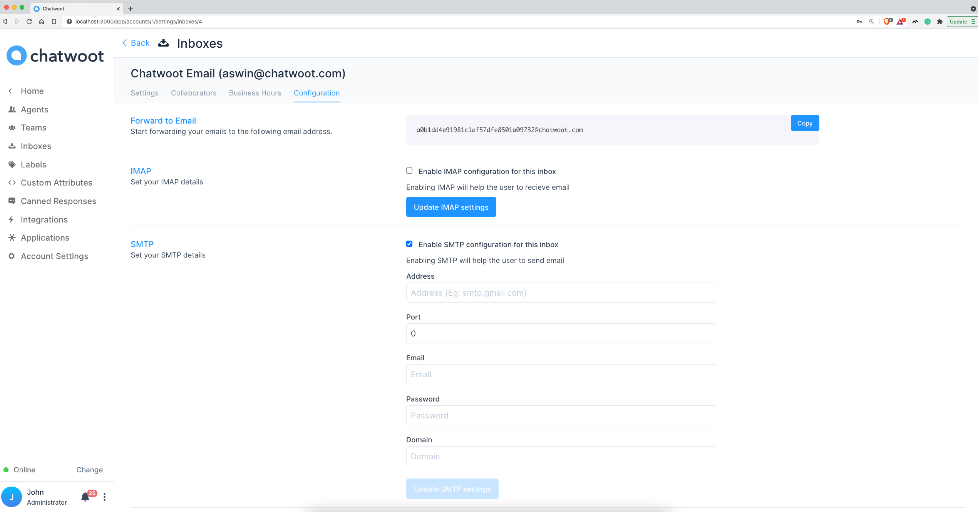This screenshot has height=512, width=978.
Task: Open notifications bell with 25 badge
Action: [x=85, y=497]
